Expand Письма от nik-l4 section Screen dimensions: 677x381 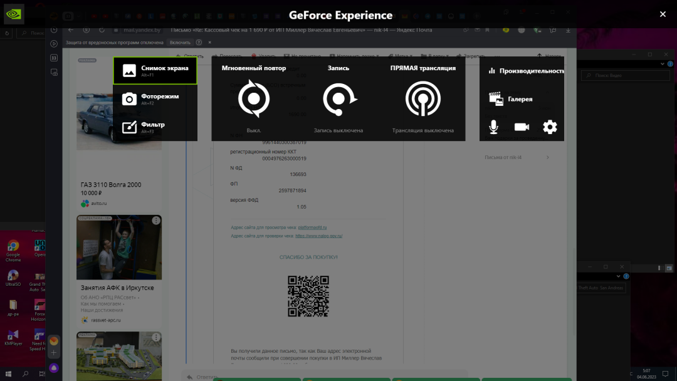click(x=517, y=157)
